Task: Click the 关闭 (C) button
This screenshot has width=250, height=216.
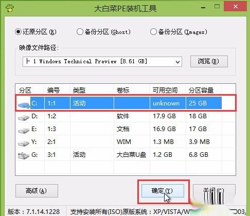Action: click(x=214, y=191)
